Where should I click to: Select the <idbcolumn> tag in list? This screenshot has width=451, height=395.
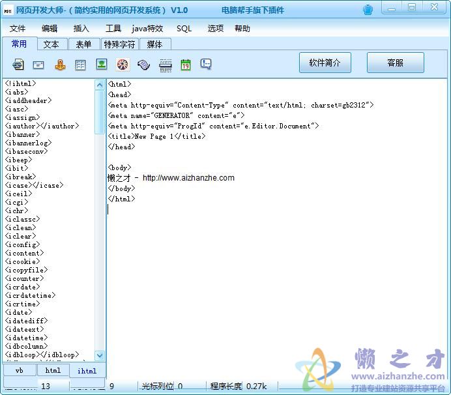pos(26,346)
